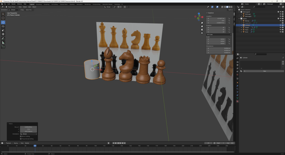
Task: Click the timeline playhead at frame 31
Action: (x=35, y=146)
